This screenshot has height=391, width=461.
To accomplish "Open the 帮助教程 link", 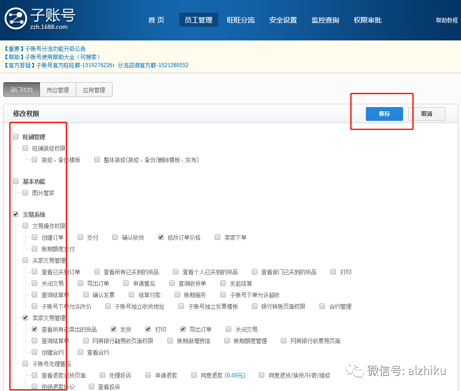I will coord(447,20).
